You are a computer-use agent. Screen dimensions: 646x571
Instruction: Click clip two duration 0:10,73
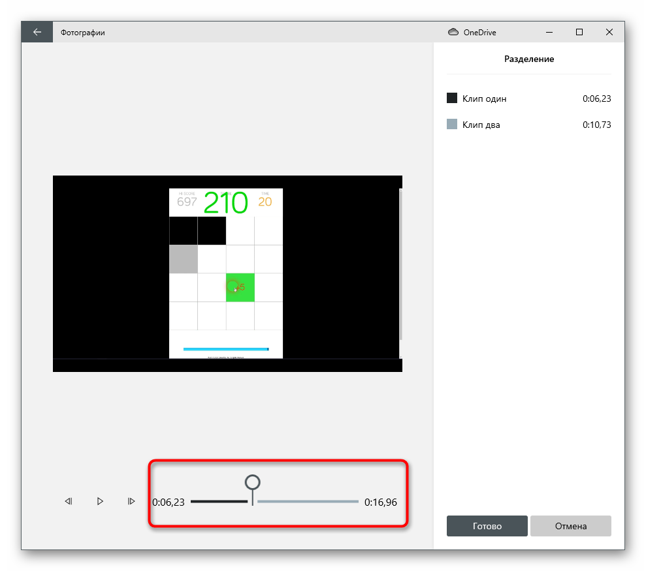point(596,125)
